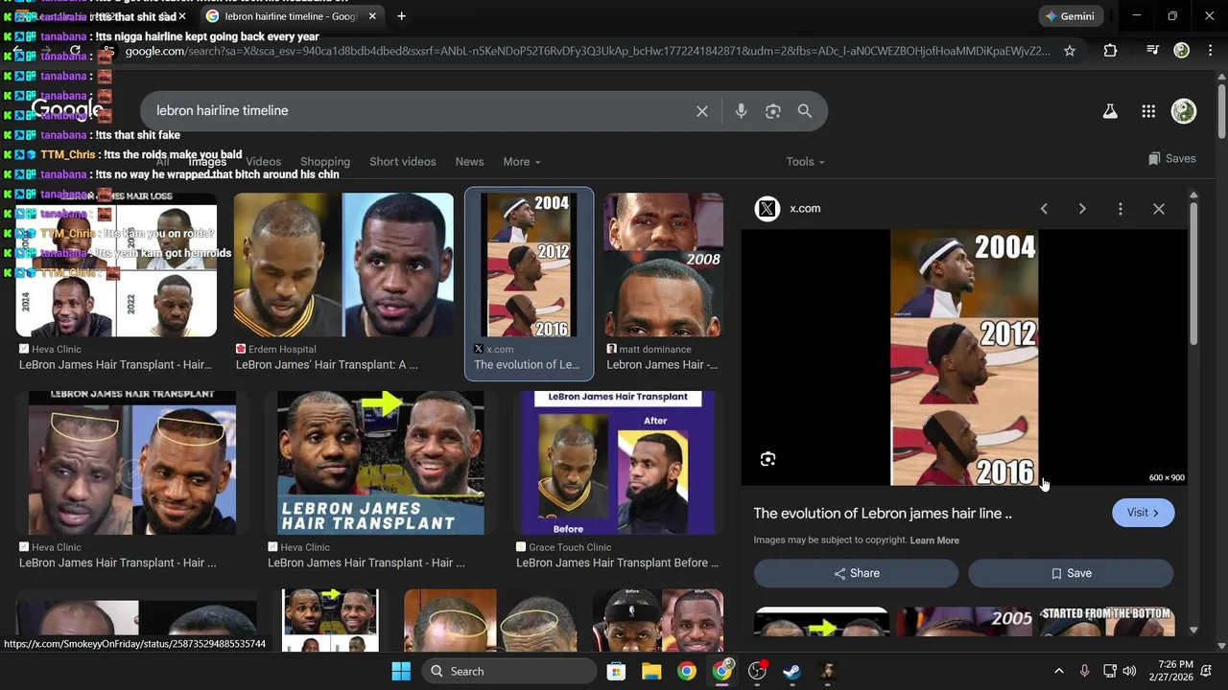Open the matt dominance 2008 hair thumbnail
This screenshot has width=1228, height=690.
(664, 264)
